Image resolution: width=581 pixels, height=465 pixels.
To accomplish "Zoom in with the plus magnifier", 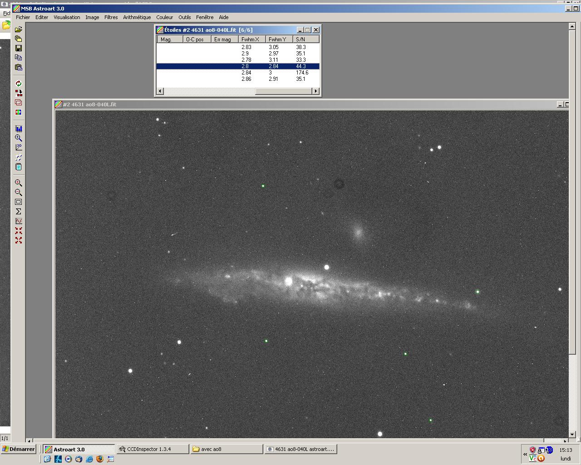I will pyautogui.click(x=19, y=183).
